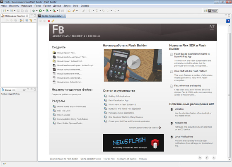Open the dropdown arrow next to Debug
This screenshot has width=232, height=167.
coord(37,11)
